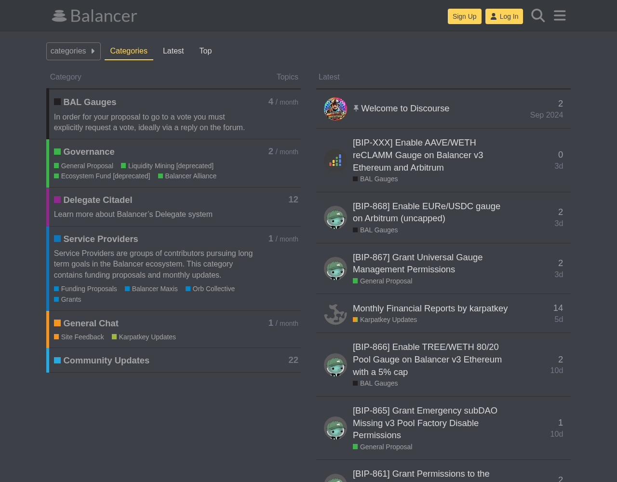Open Monthly Financial Reports by karpatkey topic
The image size is (617, 482).
(x=430, y=308)
